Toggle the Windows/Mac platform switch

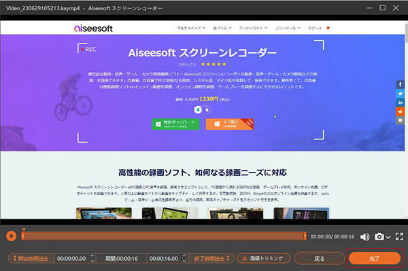[x=203, y=110]
